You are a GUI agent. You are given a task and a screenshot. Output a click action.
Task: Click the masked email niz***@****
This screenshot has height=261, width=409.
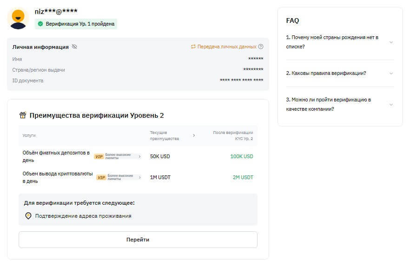click(x=56, y=11)
